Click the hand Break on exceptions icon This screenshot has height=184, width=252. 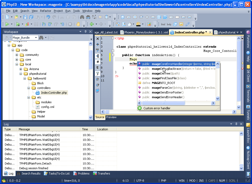[78, 24]
